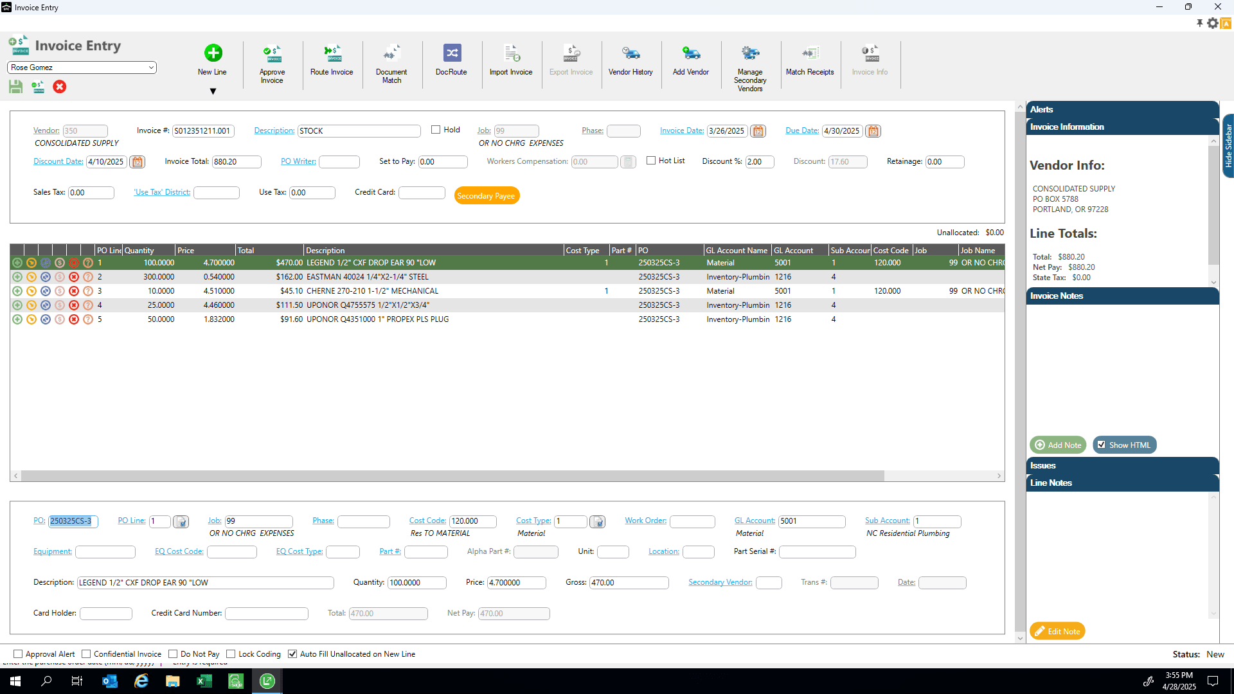Expand the Issues section
The height and width of the screenshot is (694, 1234).
click(1122, 466)
